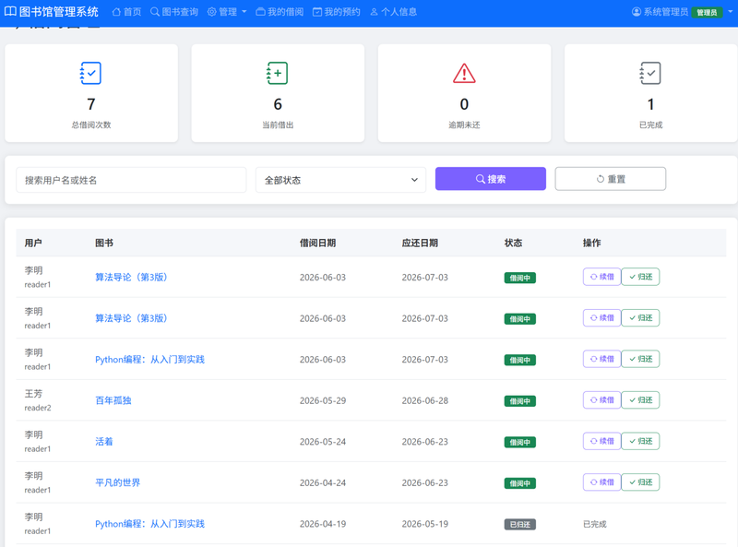Image resolution: width=738 pixels, height=547 pixels.
Task: Click the 应还日期 column header
Action: pyautogui.click(x=420, y=243)
